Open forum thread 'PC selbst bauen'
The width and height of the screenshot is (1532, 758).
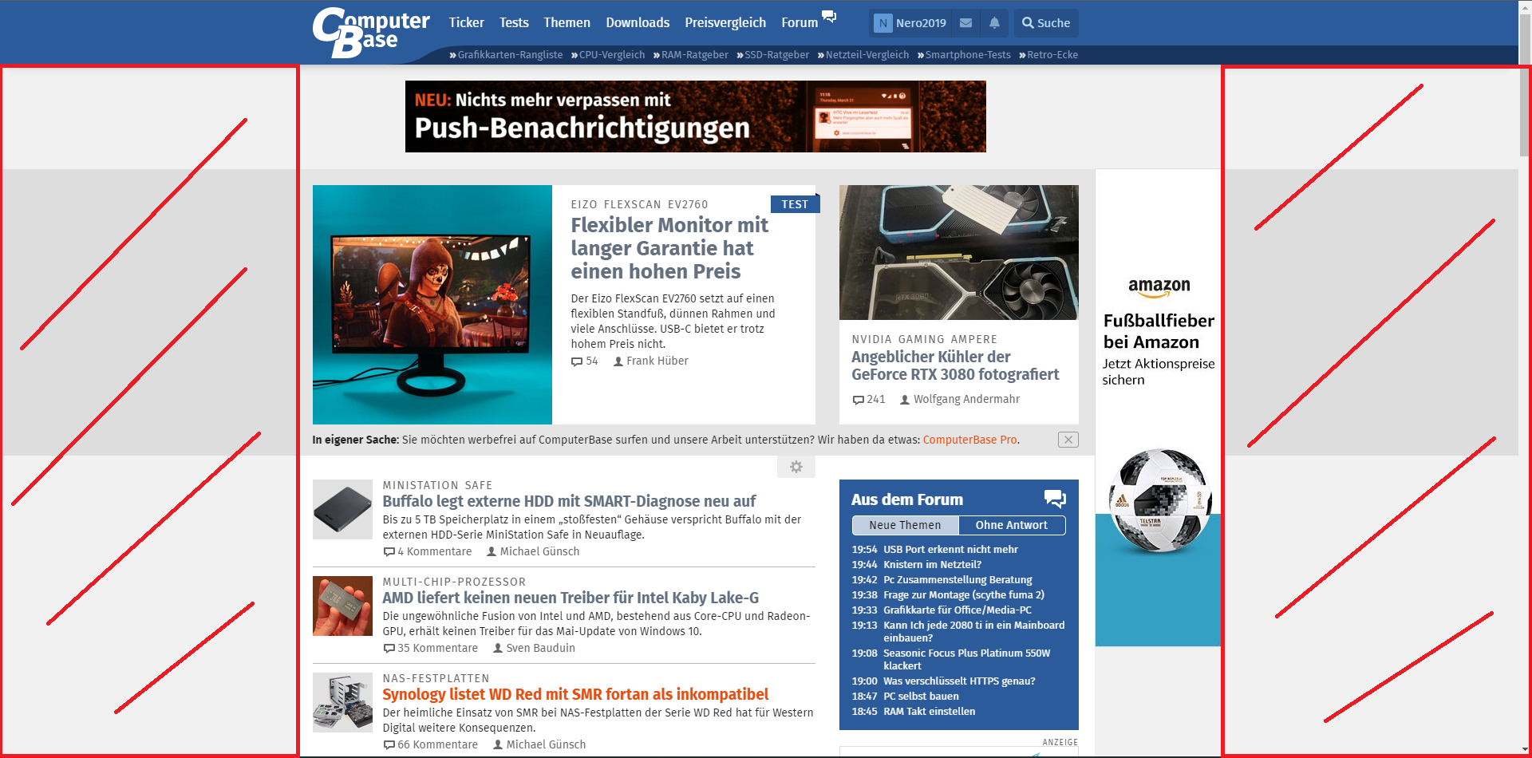point(921,696)
